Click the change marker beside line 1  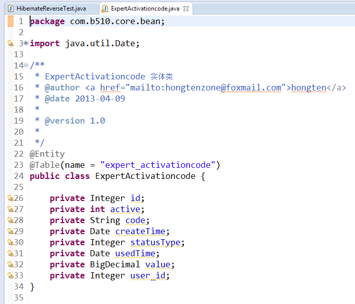click(x=11, y=21)
